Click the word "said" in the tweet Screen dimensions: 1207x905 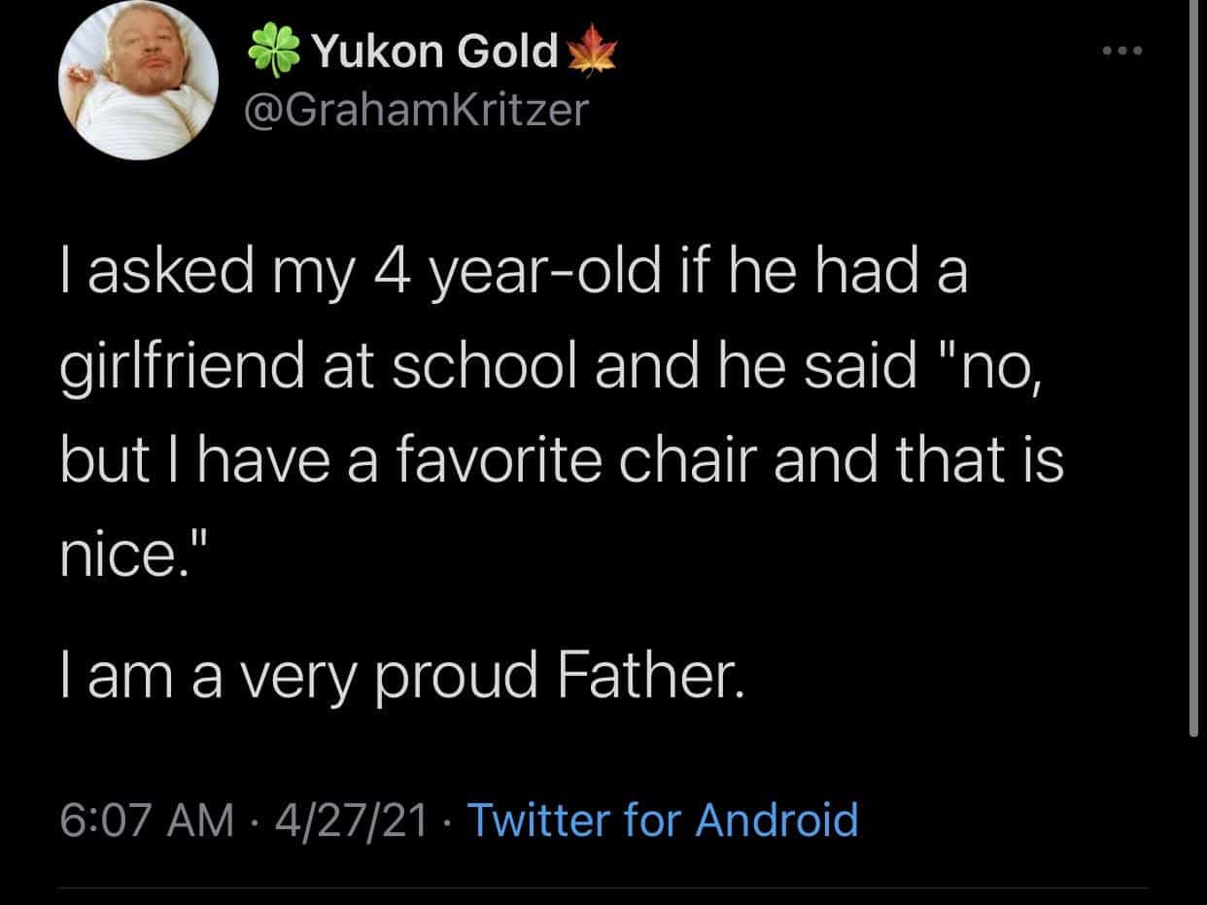(x=859, y=368)
